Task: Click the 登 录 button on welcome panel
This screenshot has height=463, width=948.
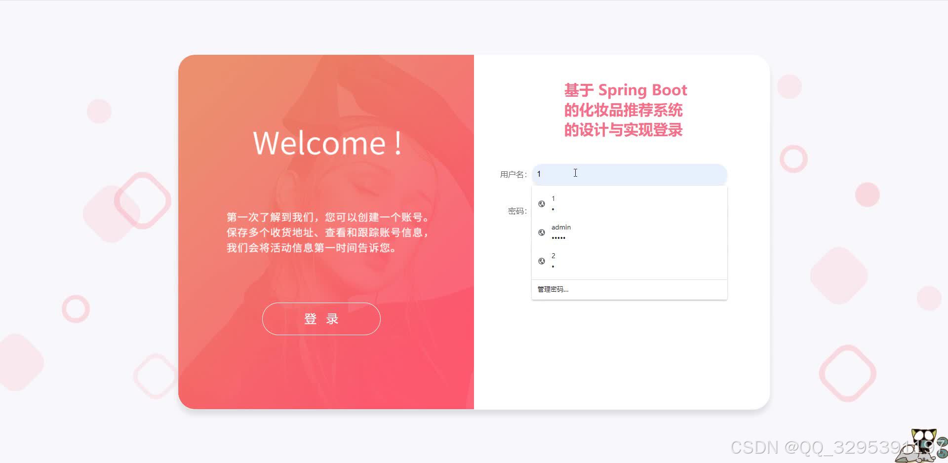Action: 321,319
